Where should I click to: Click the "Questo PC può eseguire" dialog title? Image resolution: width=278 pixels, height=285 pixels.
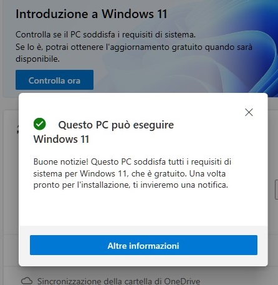pos(116,125)
